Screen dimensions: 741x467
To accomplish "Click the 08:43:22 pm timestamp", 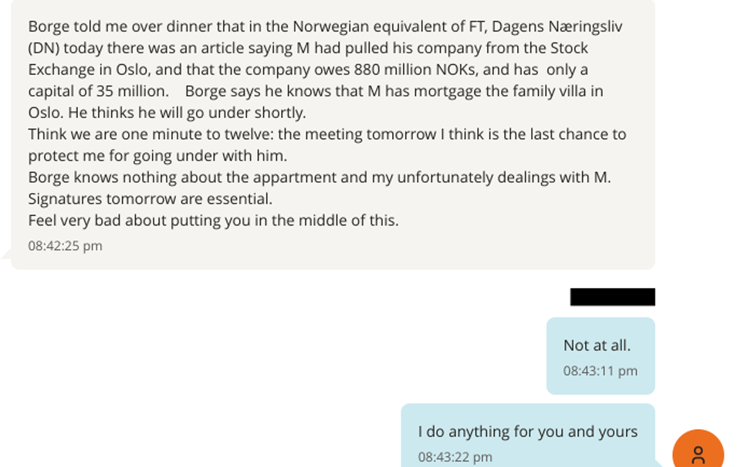I will (x=455, y=457).
